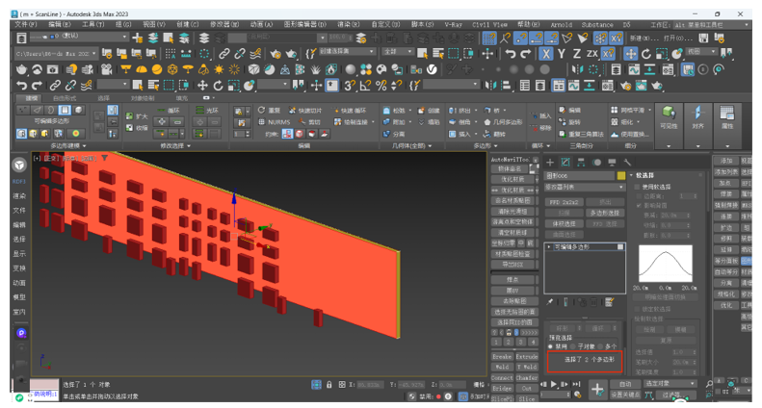Screen dimensions: 762x408
Task: Click the yellow object color swatch
Action: click(621, 176)
